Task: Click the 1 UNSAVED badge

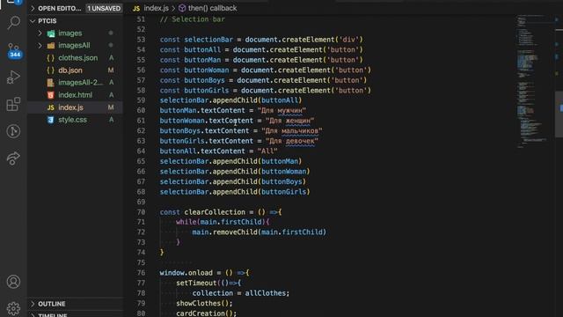Action: (x=104, y=8)
